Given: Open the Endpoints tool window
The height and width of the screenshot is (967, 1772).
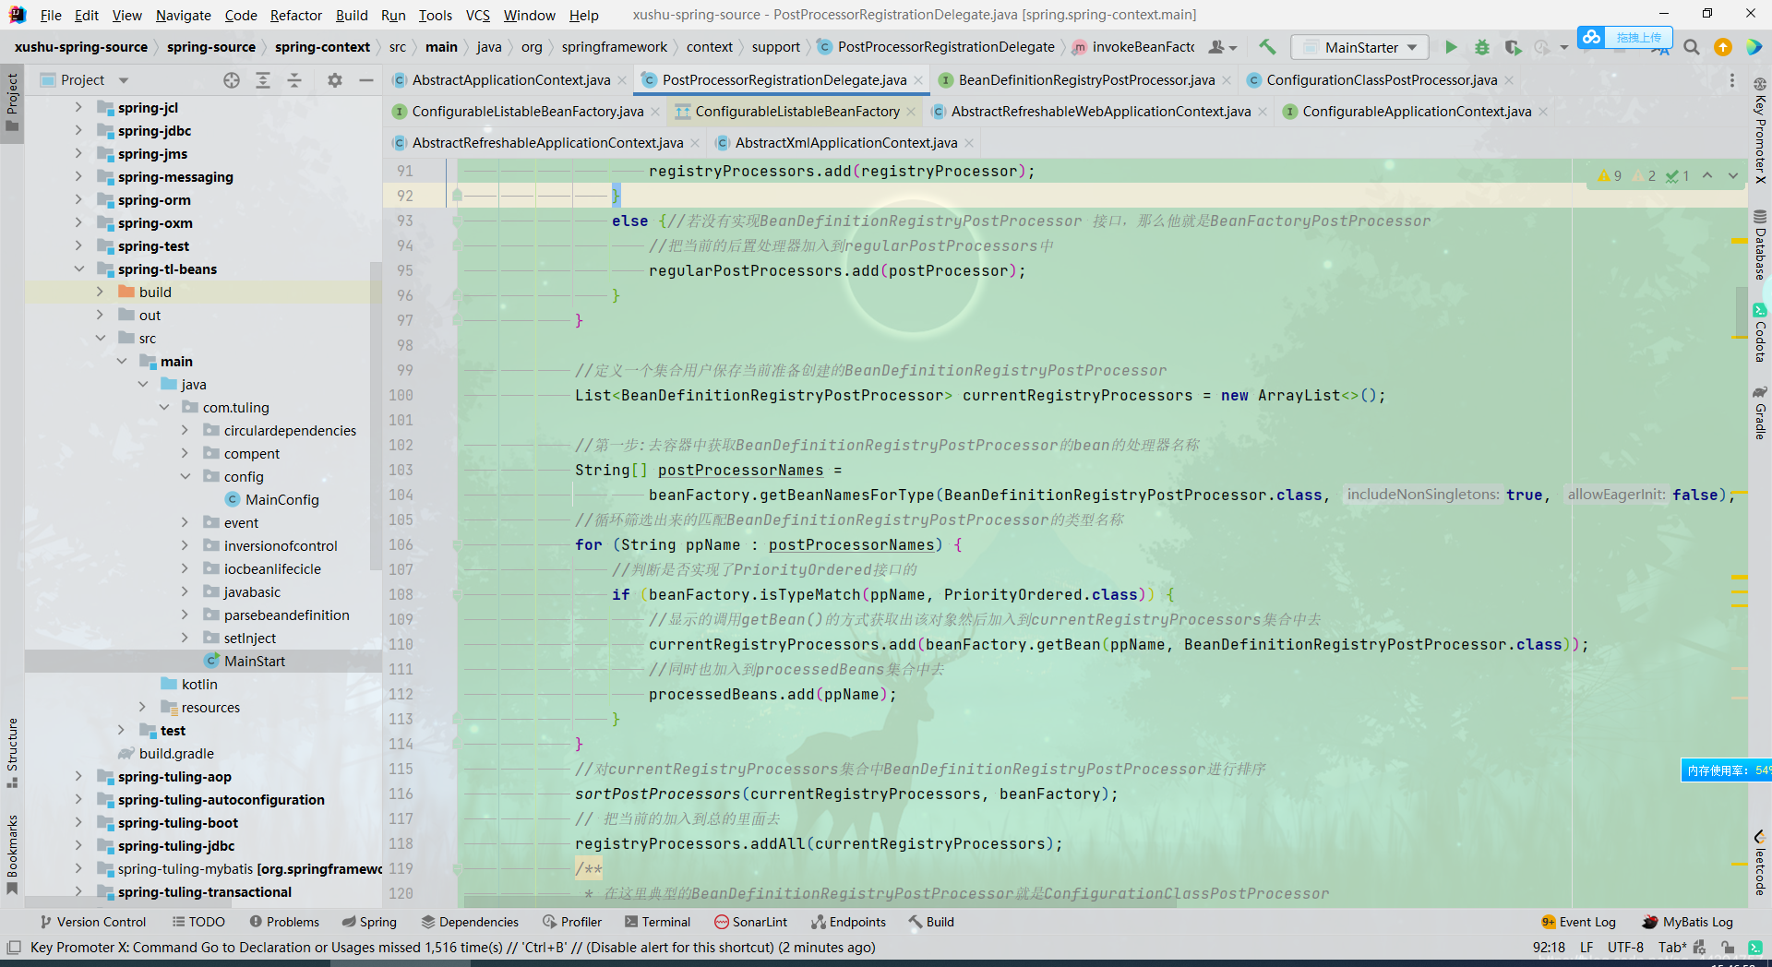Looking at the screenshot, I should 848,922.
